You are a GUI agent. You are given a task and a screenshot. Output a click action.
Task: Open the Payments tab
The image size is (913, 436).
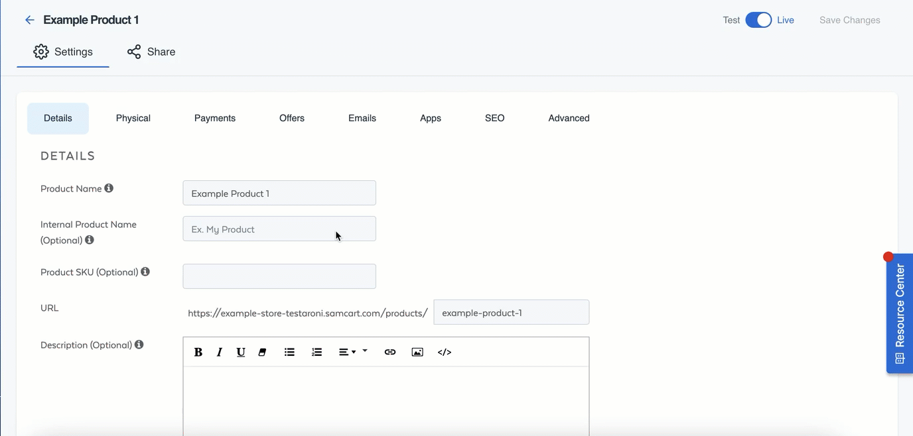tap(215, 118)
